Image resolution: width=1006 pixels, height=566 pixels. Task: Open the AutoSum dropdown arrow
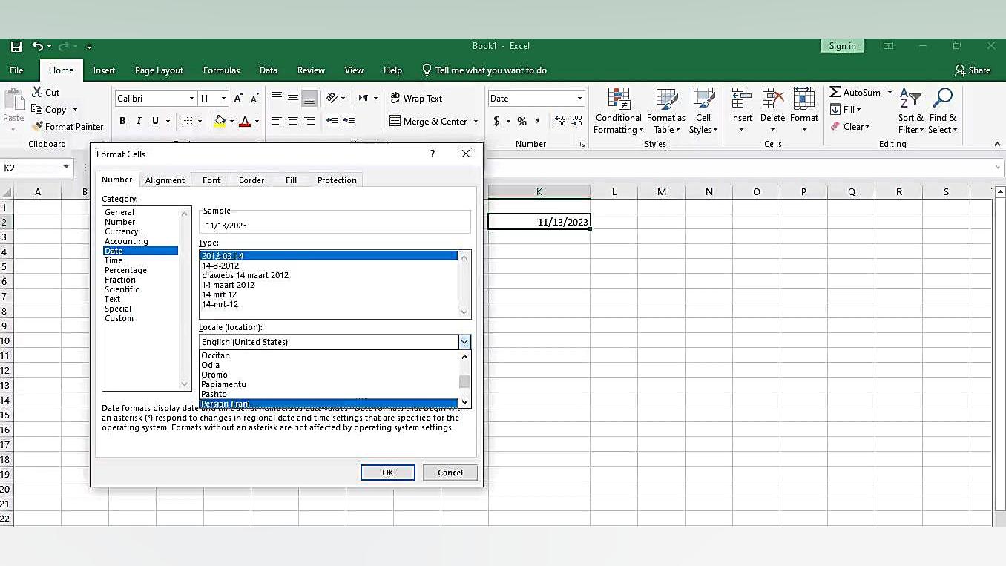pyautogui.click(x=890, y=92)
